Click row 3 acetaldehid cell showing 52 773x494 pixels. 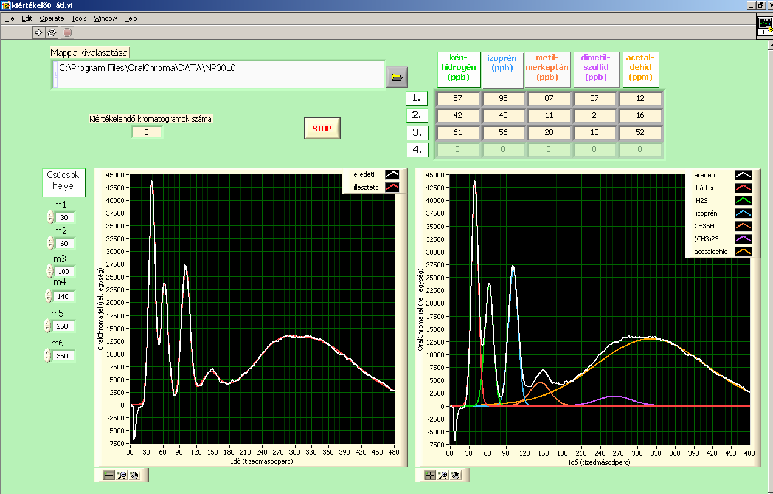click(640, 132)
